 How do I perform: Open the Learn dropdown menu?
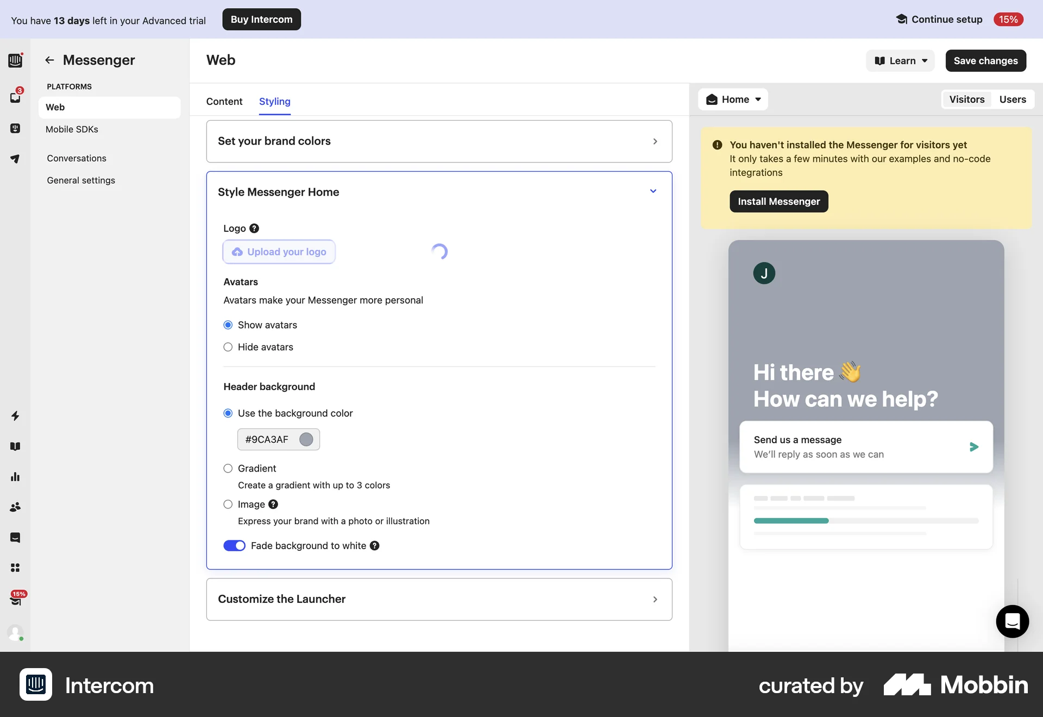[x=900, y=60]
